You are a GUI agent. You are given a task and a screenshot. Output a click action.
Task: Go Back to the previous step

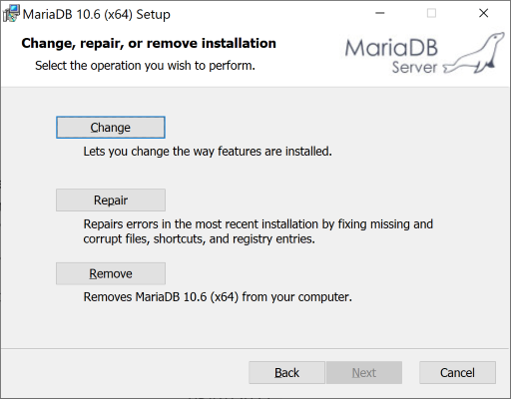(286, 373)
